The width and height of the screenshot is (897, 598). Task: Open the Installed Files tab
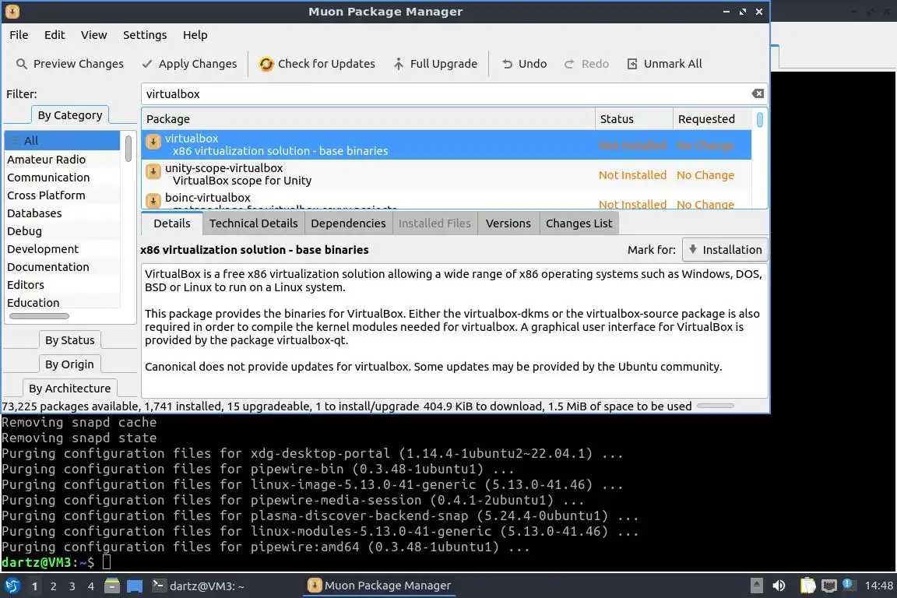pyautogui.click(x=434, y=223)
